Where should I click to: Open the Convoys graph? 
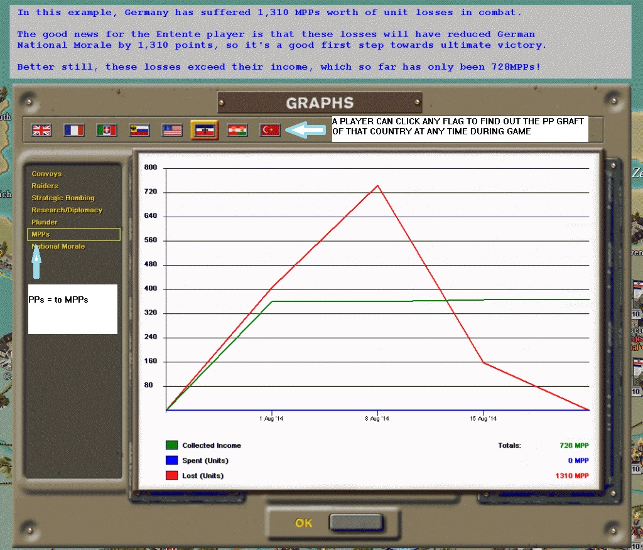(46, 174)
